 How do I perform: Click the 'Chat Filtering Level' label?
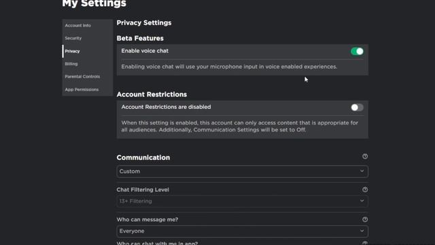tap(143, 190)
